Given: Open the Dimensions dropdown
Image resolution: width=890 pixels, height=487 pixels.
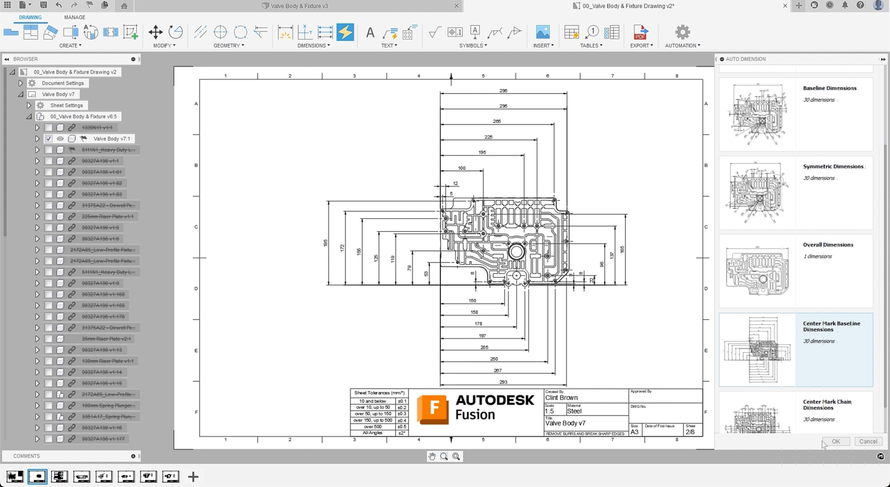Looking at the screenshot, I should [x=313, y=45].
